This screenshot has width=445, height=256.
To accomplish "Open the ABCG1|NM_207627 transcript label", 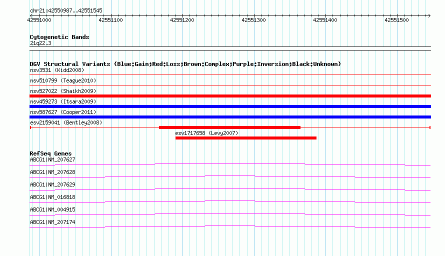I will coord(52,160).
